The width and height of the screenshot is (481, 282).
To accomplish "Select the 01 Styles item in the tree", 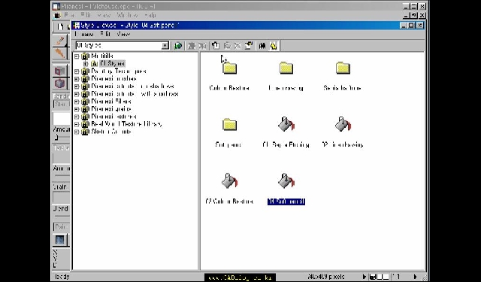I will [112, 63].
